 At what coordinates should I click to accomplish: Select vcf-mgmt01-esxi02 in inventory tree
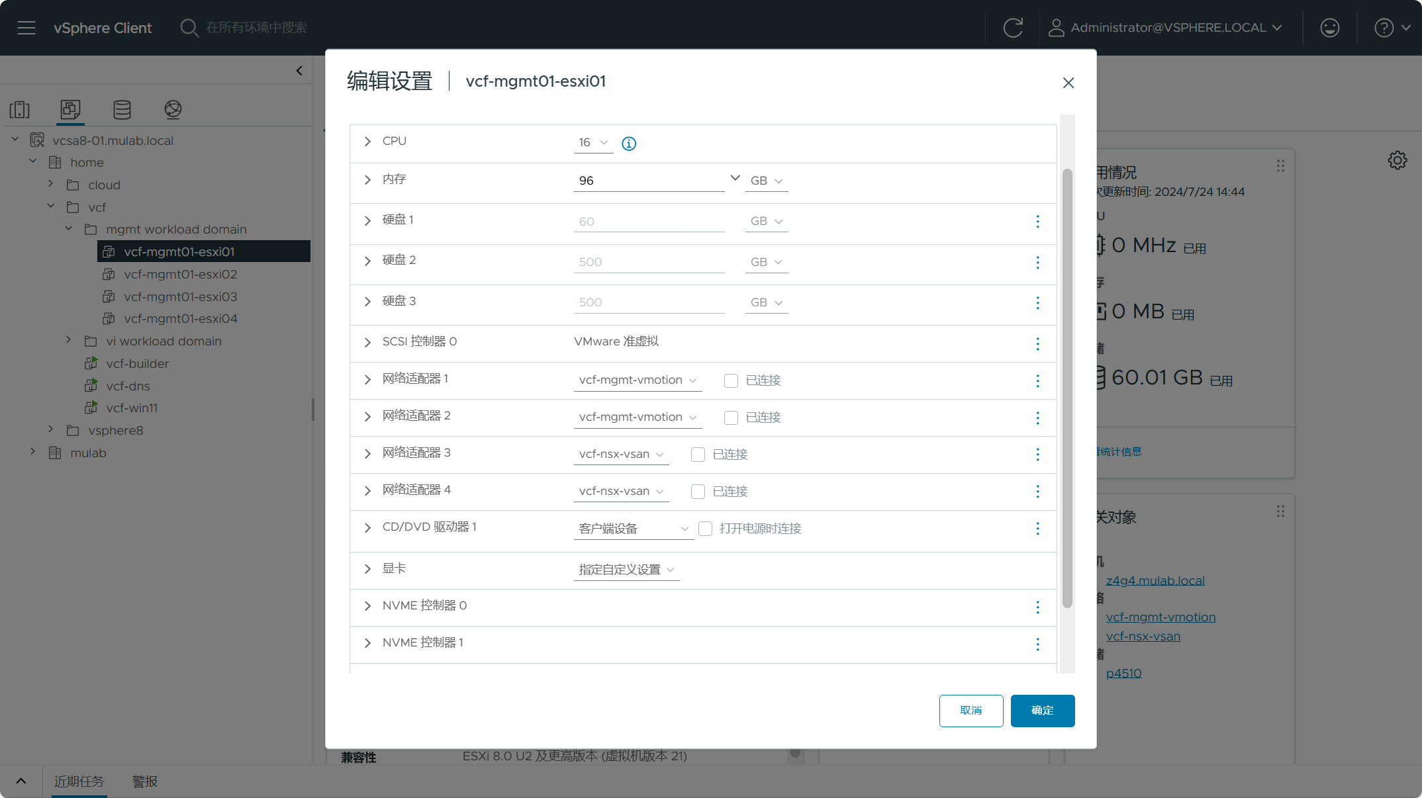coord(180,274)
